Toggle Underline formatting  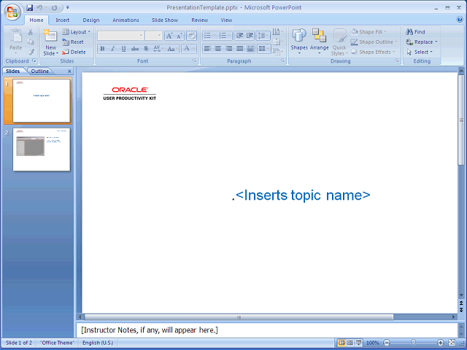pyautogui.click(x=123, y=49)
